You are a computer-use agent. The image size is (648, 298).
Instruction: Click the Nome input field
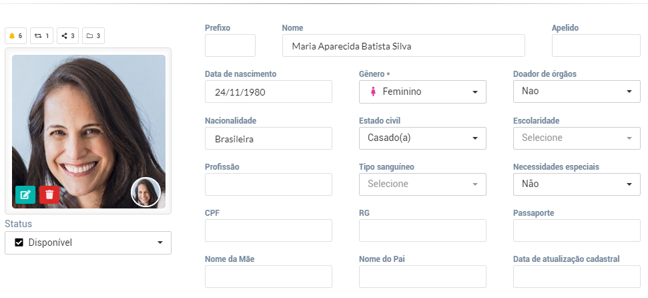(x=403, y=45)
